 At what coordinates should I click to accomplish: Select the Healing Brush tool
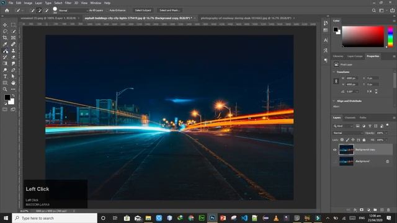[13, 44]
